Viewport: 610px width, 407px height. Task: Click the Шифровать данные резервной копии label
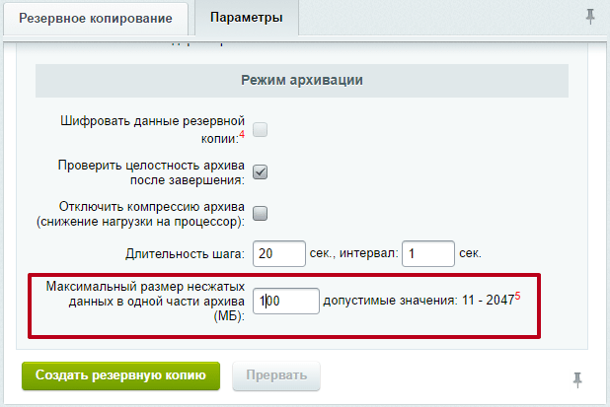click(x=152, y=129)
